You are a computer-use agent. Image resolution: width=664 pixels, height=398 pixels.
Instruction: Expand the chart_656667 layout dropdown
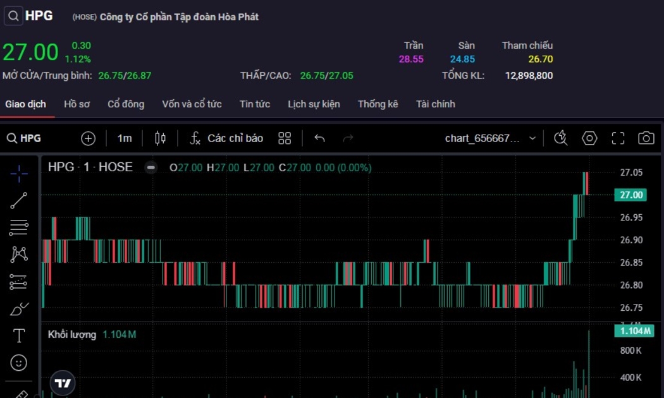pyautogui.click(x=532, y=138)
